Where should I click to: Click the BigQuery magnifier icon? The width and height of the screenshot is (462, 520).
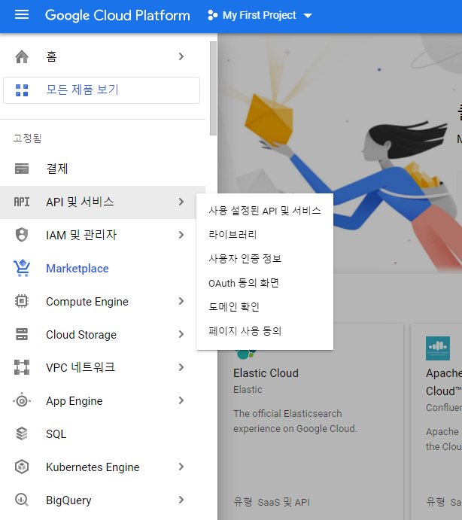(x=22, y=500)
